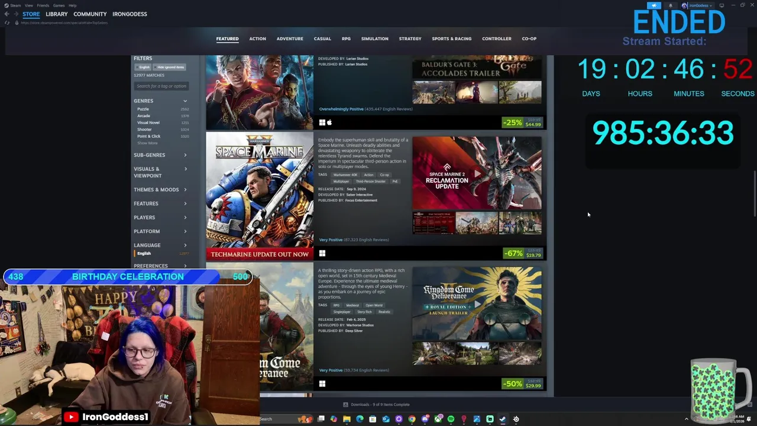
Task: Open the IronGoddess account dropdown
Action: pyautogui.click(x=697, y=5)
